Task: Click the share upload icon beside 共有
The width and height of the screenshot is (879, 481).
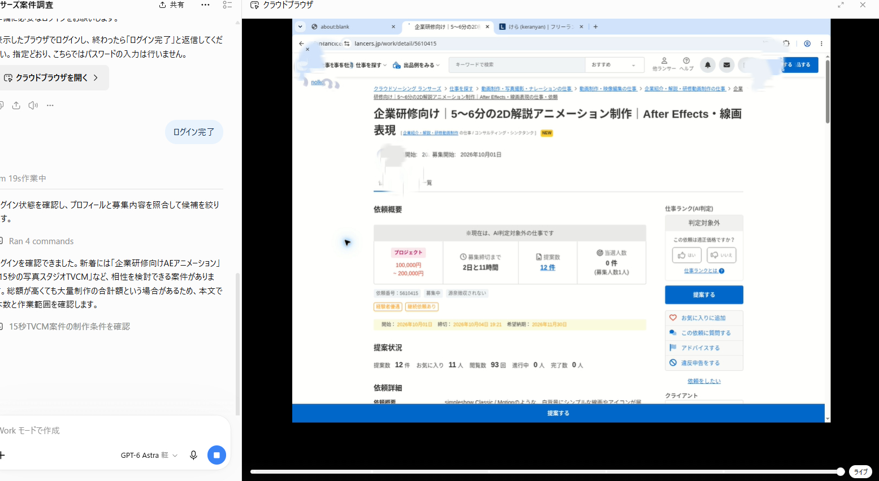Action: (x=162, y=5)
